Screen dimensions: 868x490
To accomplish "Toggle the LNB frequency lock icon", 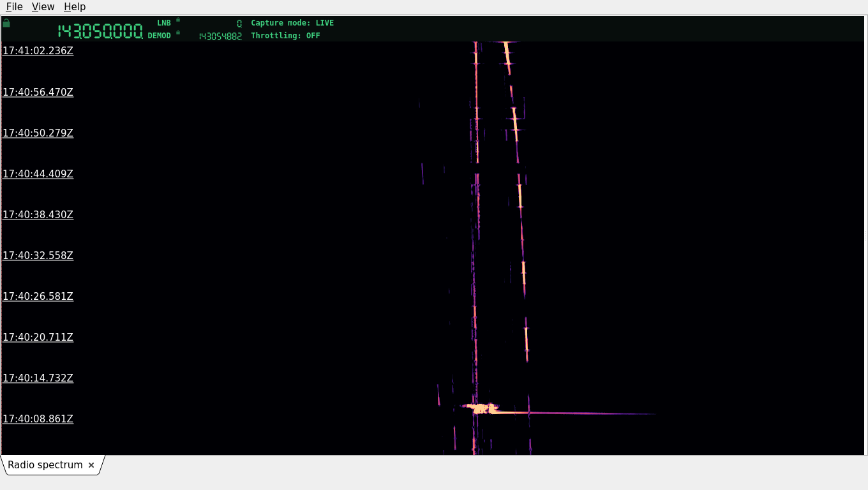I will 178,20.
